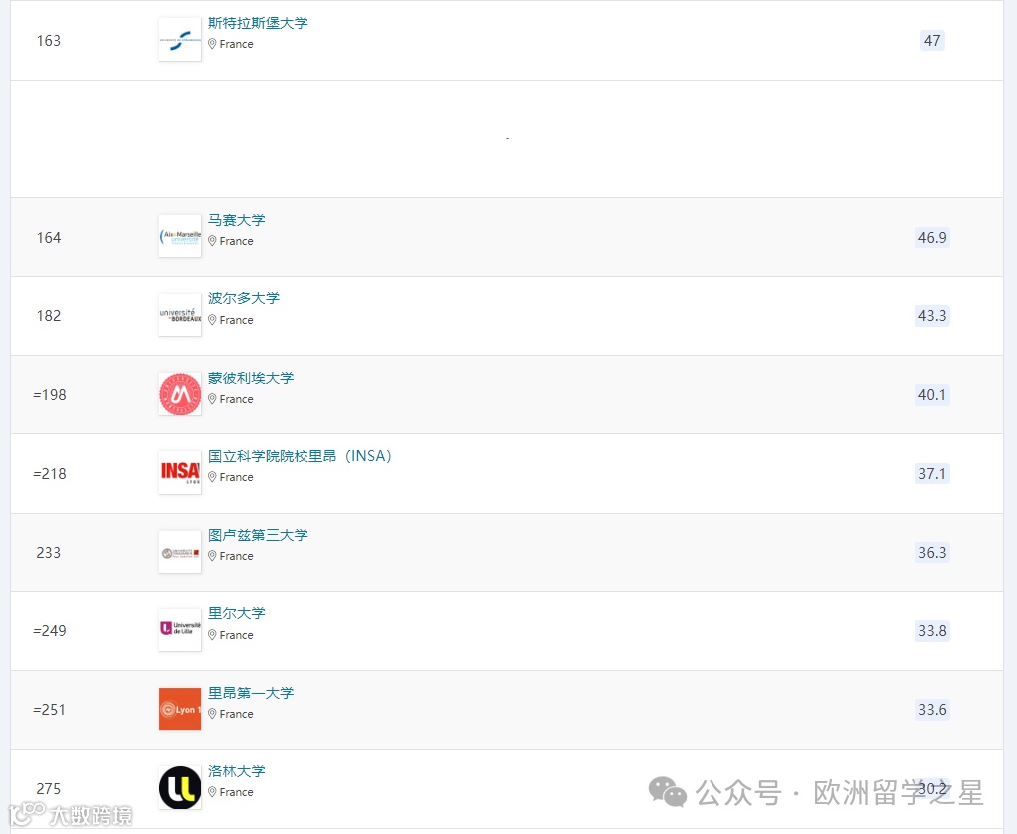
Task: Click the score badge showing 47
Action: click(932, 41)
